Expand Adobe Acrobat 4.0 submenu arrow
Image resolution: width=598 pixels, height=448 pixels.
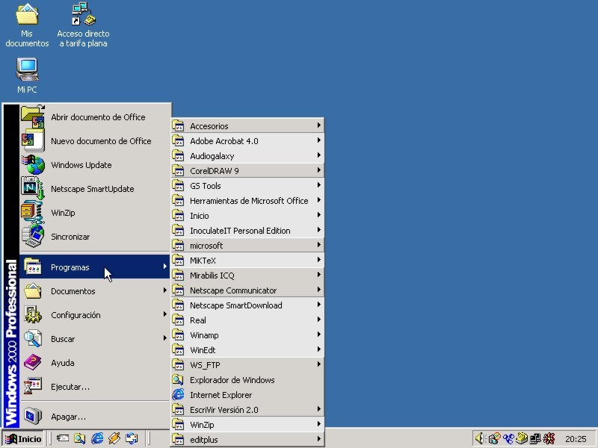click(319, 140)
